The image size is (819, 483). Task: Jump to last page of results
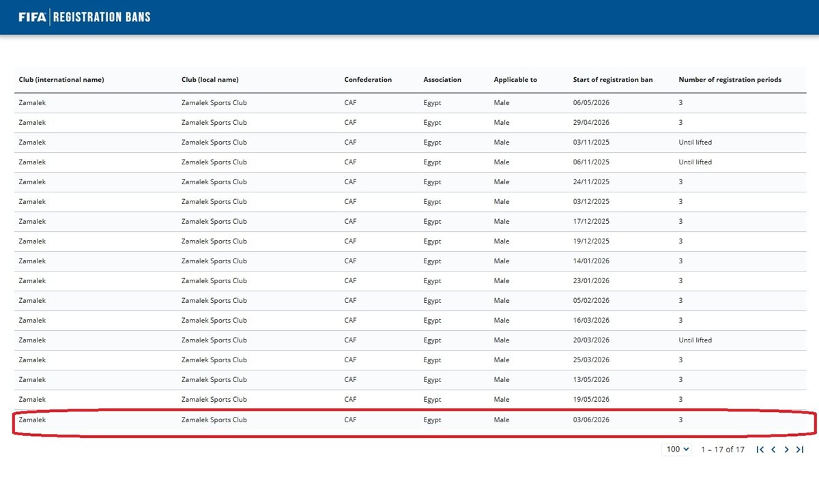pos(800,450)
